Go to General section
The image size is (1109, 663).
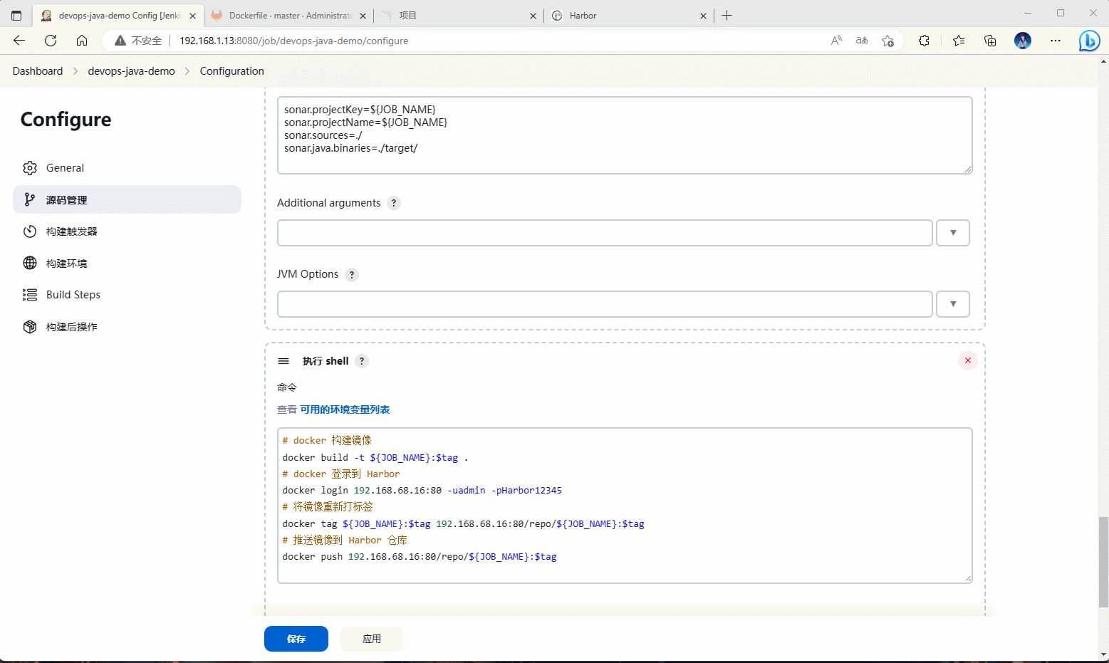click(127, 168)
